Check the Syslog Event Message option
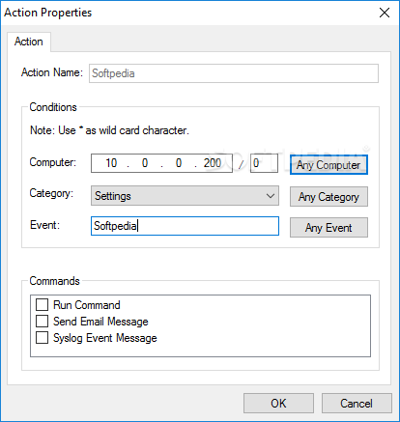 43,338
